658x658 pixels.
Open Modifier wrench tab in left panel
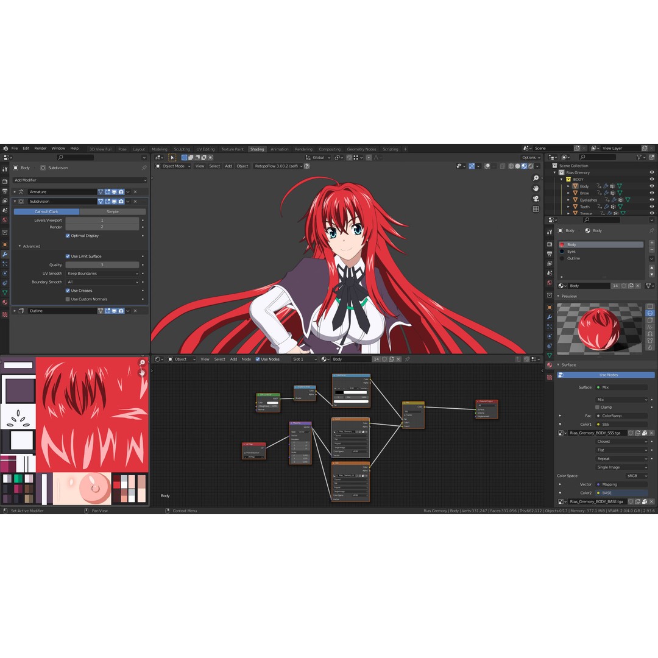(x=5, y=254)
